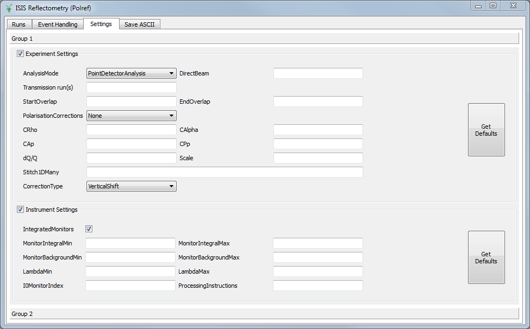Viewport: 530px width, 329px height.
Task: Open the Event Handling tab
Action: (57, 24)
